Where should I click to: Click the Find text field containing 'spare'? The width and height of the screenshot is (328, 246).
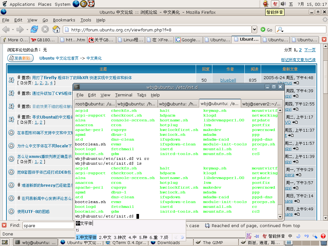pos(48,225)
